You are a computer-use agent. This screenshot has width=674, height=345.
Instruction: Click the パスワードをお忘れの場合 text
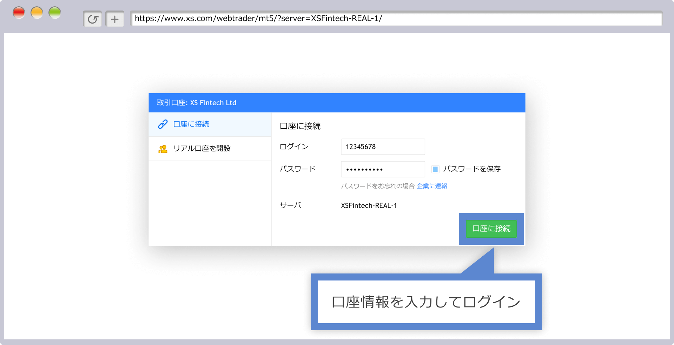tap(378, 186)
